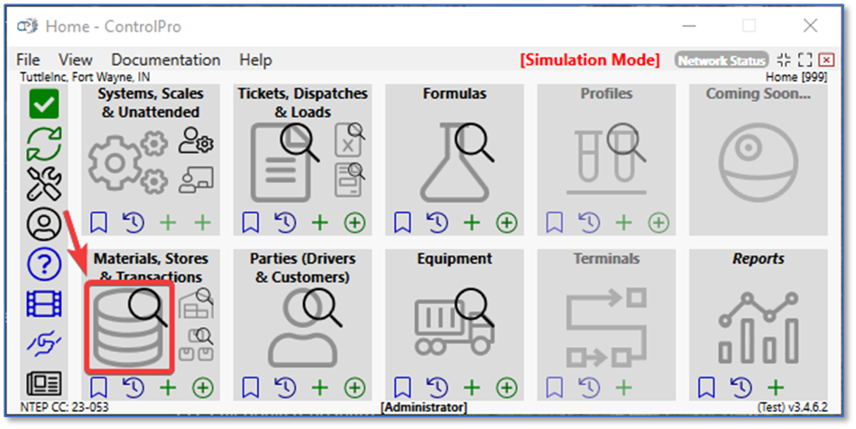Click the history icon under Tickets, Dispatches & Loads

point(285,223)
